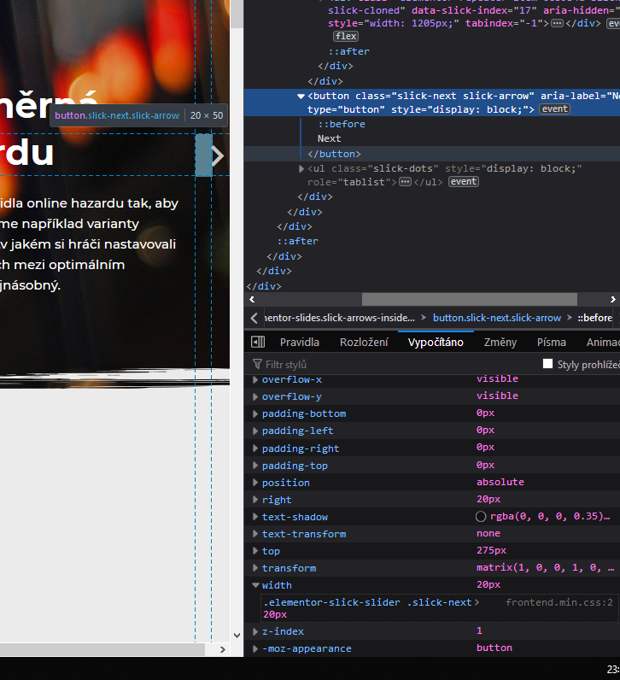The width and height of the screenshot is (620, 680).
Task: Toggle the sidebar pane icon beside Pravidla
Action: tap(258, 342)
